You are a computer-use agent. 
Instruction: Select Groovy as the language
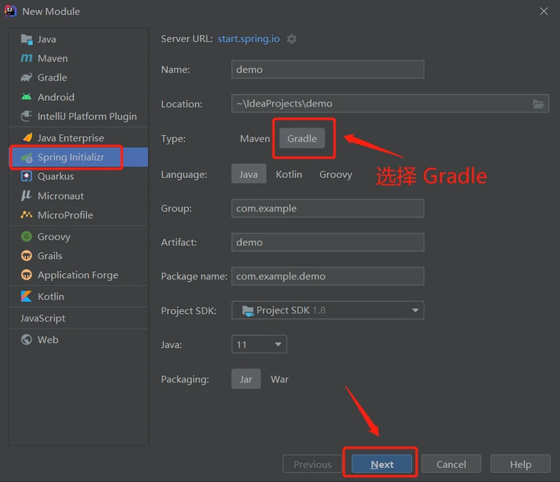tap(335, 174)
